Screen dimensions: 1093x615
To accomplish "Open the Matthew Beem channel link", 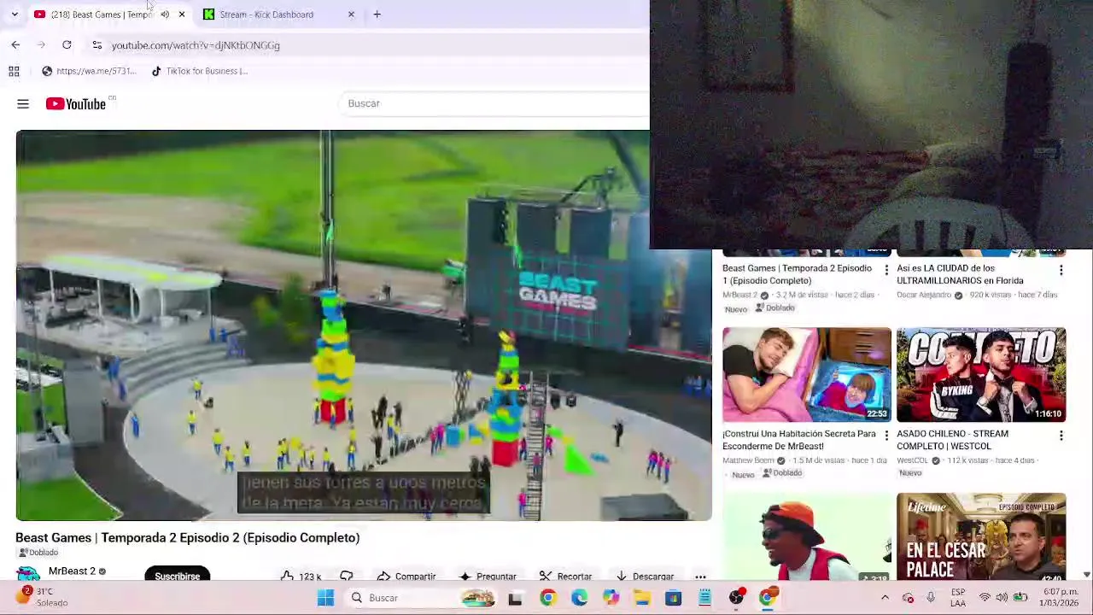I will click(x=750, y=460).
